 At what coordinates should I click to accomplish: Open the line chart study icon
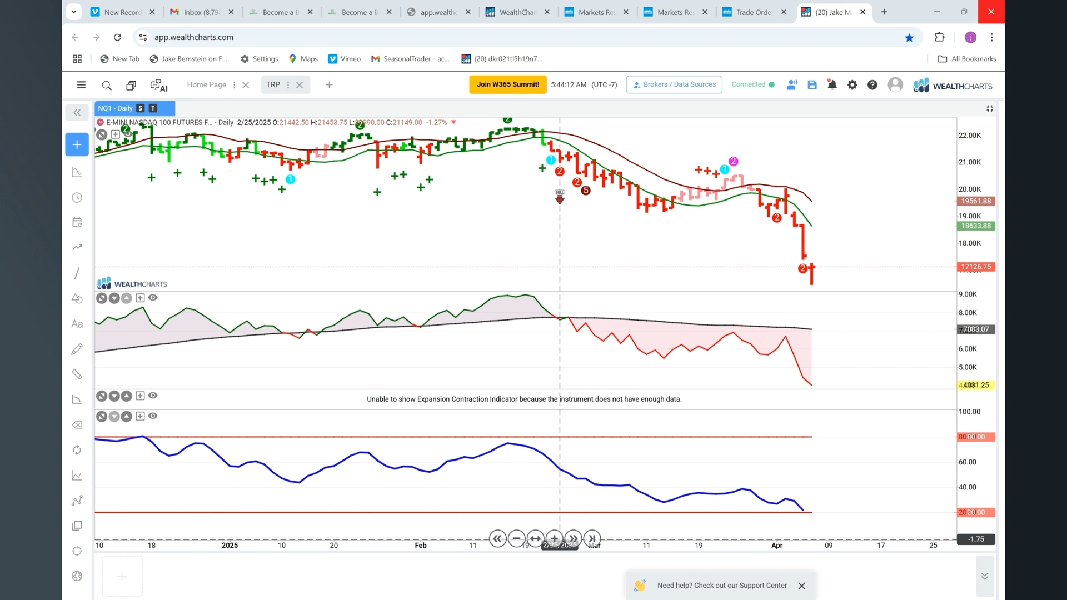pos(77,476)
